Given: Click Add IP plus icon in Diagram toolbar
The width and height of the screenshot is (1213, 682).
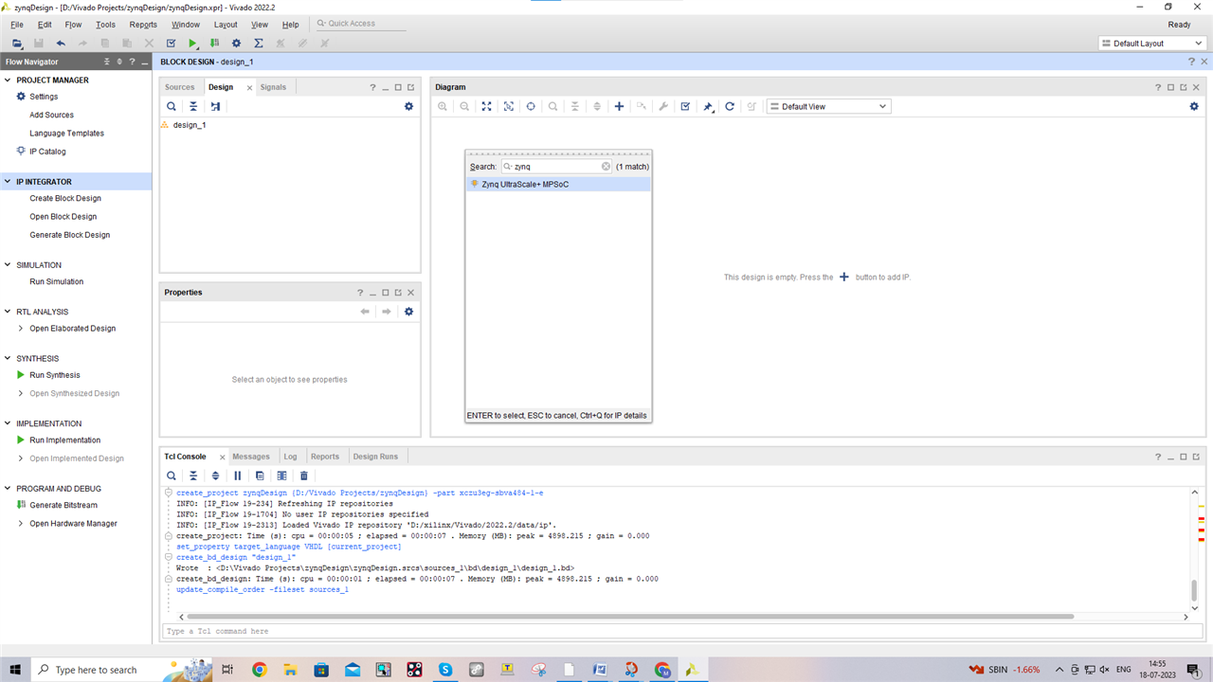Looking at the screenshot, I should (620, 106).
